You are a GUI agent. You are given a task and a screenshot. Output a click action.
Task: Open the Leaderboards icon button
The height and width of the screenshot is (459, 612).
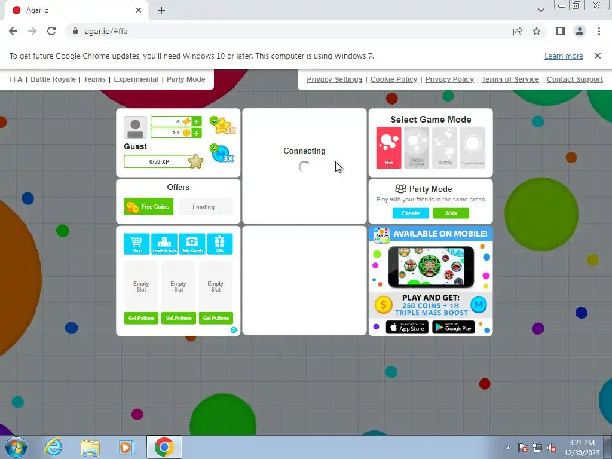click(164, 244)
